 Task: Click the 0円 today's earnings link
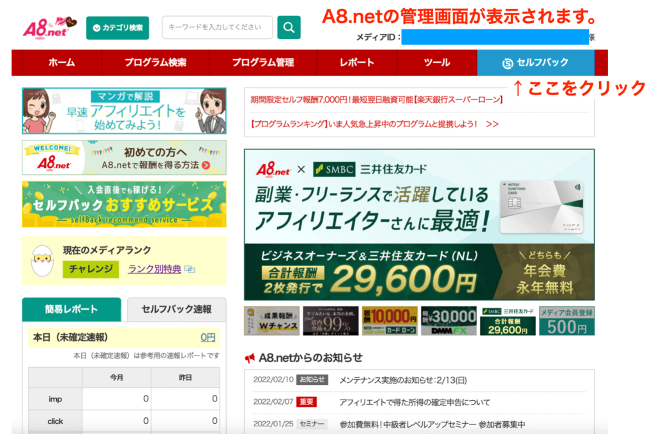(x=208, y=337)
